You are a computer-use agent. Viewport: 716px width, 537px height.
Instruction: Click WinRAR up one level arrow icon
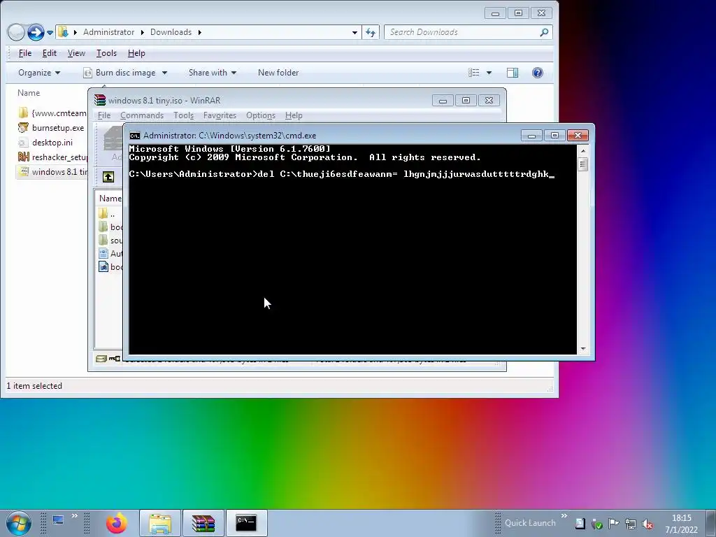click(108, 177)
